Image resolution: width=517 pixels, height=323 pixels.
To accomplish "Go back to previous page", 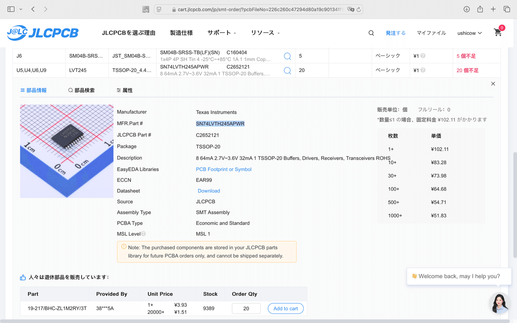I will tap(33, 9).
